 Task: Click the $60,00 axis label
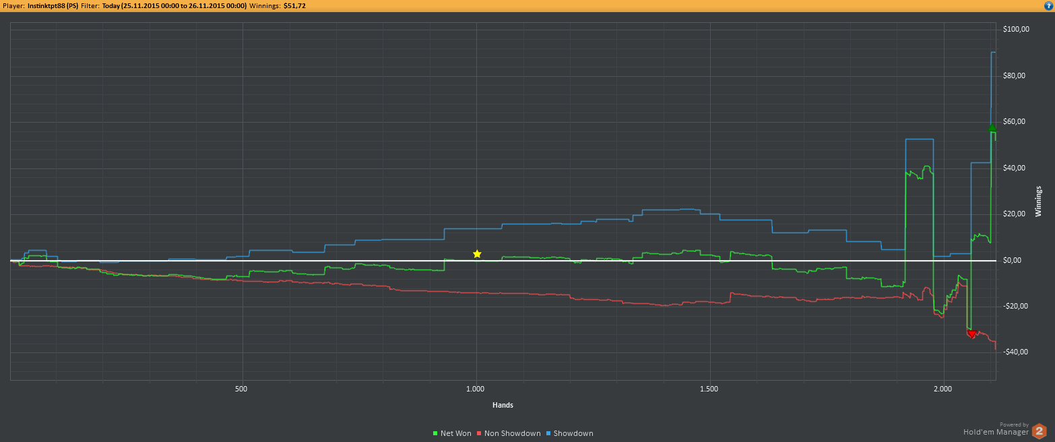tap(1014, 121)
